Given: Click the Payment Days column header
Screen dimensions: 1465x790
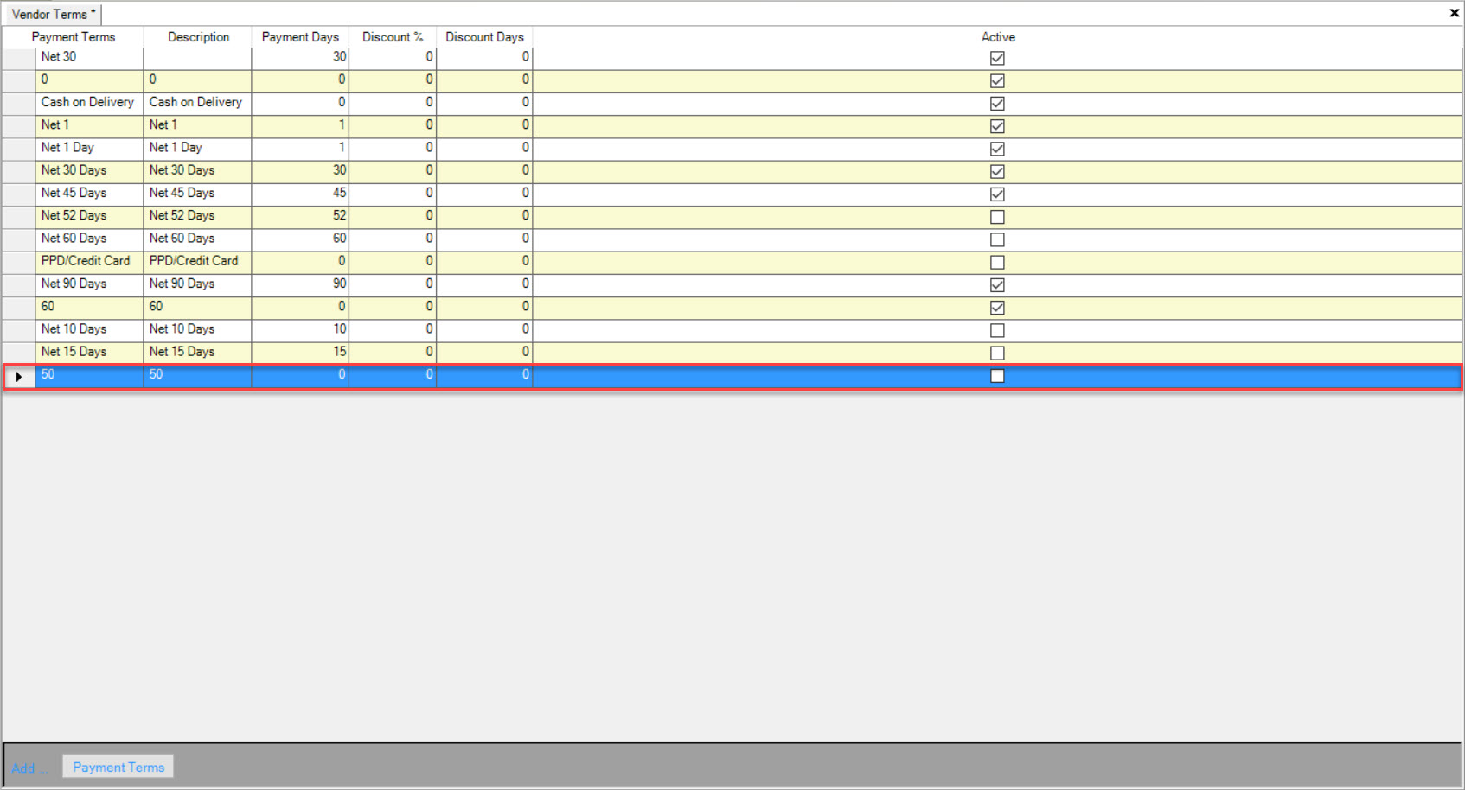Looking at the screenshot, I should click(300, 37).
